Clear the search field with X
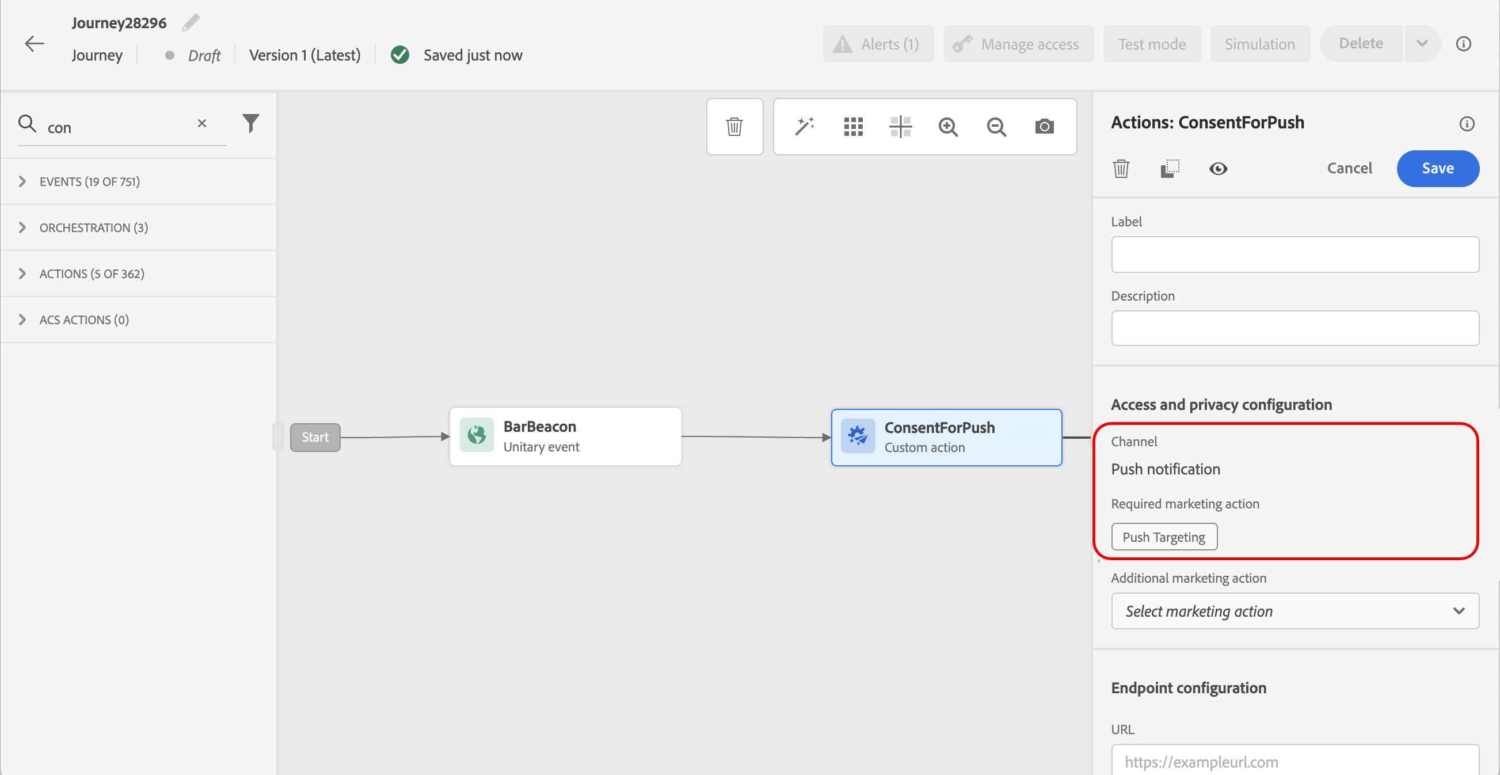Viewport: 1500px width, 775px height. (x=202, y=123)
